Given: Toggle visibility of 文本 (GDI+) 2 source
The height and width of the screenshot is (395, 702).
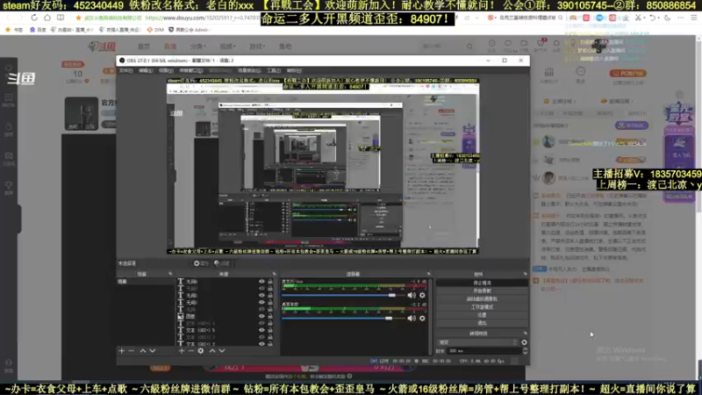Looking at the screenshot, I should coord(261,343).
